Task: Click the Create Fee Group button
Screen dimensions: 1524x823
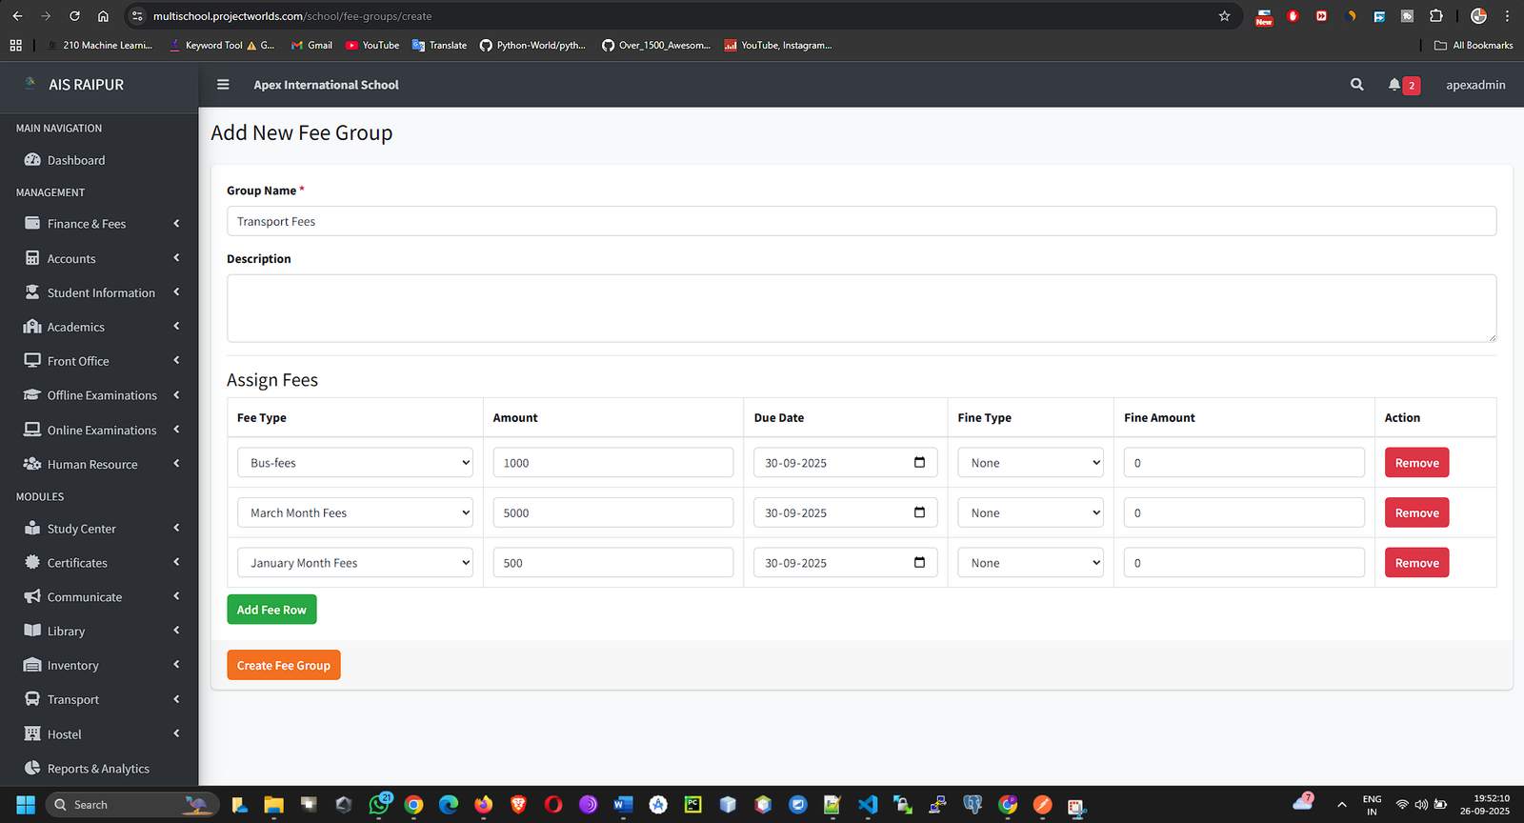Action: (283, 665)
